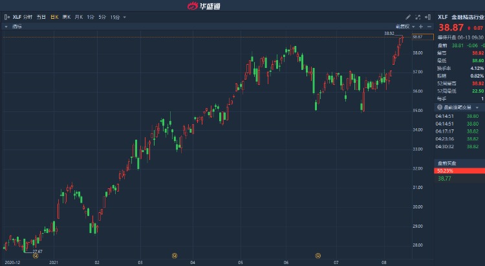This screenshot has height=266, width=485.
Task: Switch to 周K weekly chart
Action: tap(66, 17)
